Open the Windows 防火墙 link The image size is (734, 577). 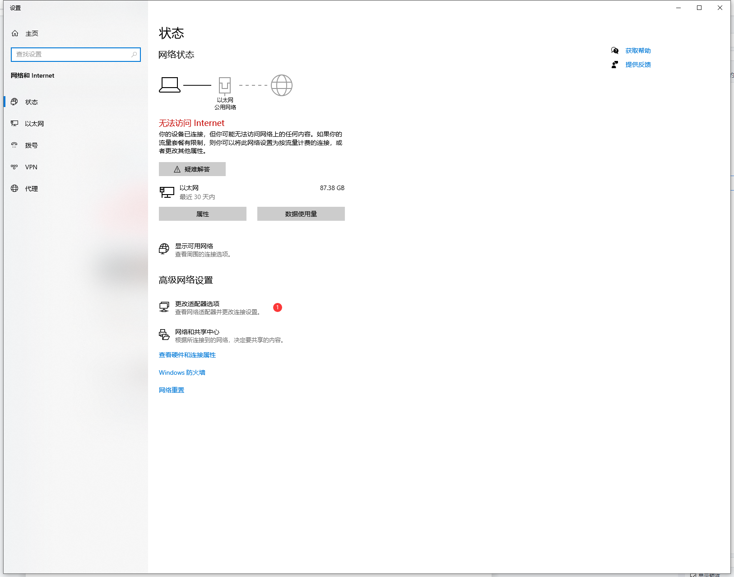click(182, 372)
